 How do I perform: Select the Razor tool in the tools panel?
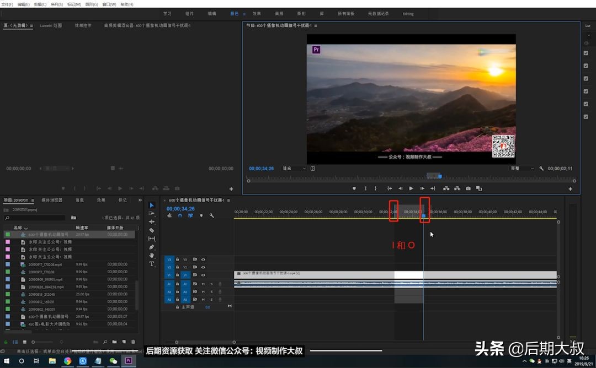[x=152, y=230]
